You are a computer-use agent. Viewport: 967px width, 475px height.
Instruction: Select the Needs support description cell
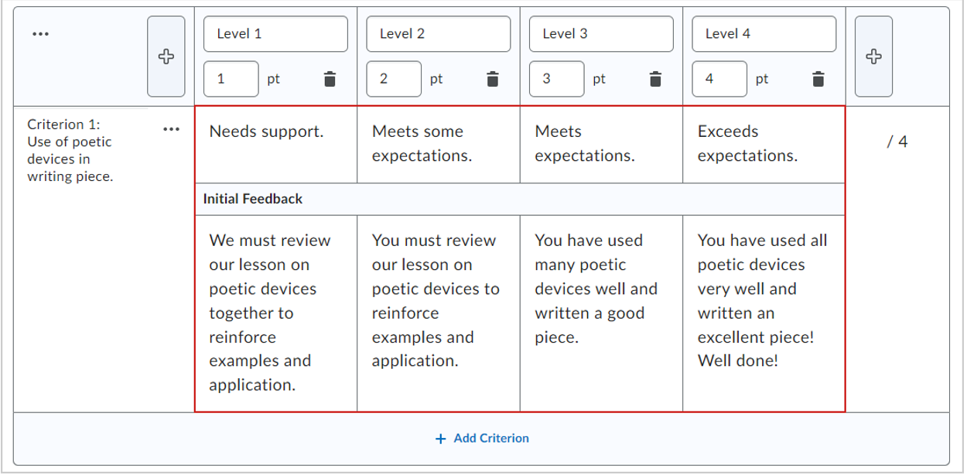[275, 144]
